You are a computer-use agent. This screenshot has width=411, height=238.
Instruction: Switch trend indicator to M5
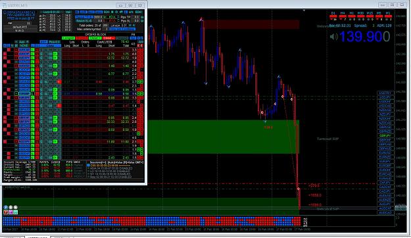coord(379,13)
